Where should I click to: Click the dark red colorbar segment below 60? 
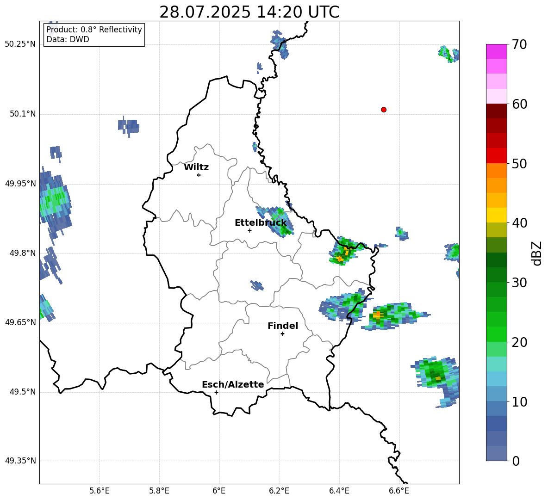[x=496, y=111]
